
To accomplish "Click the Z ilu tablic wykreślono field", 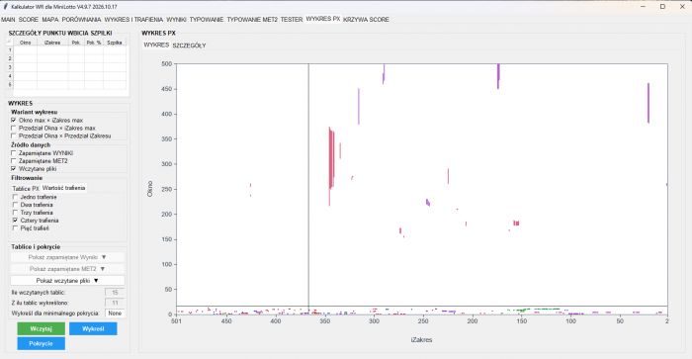I will pos(115,303).
